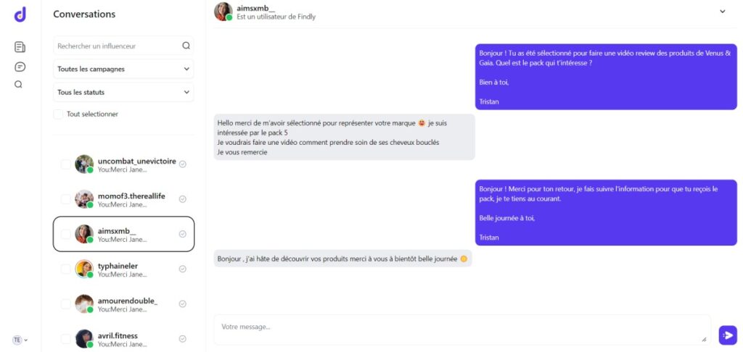Expand the "Tous les statuts" dropdown
The width and height of the screenshot is (743, 352).
124,92
